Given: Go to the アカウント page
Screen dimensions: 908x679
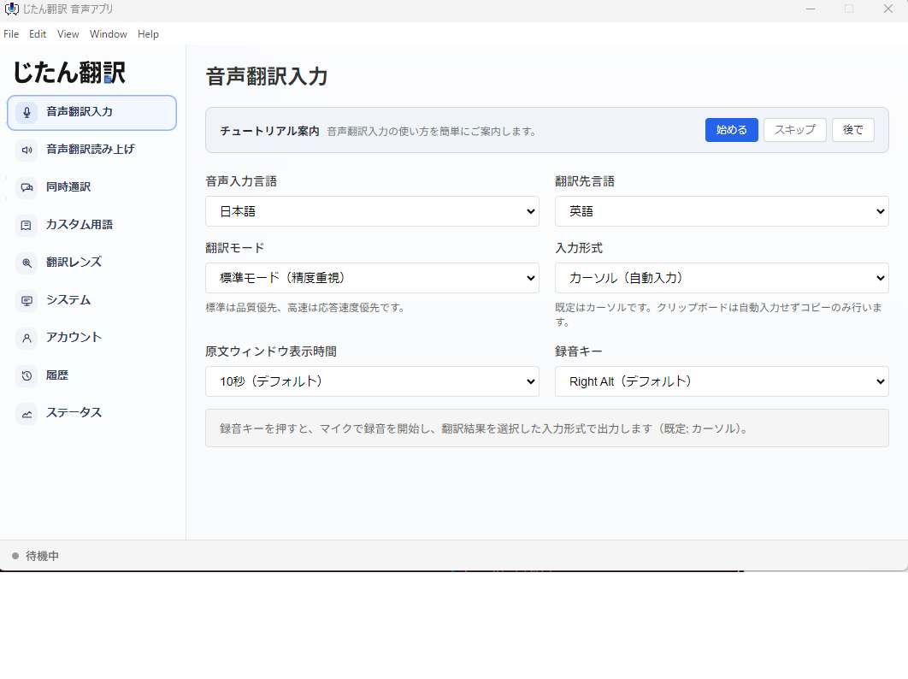Looking at the screenshot, I should 91,339.
